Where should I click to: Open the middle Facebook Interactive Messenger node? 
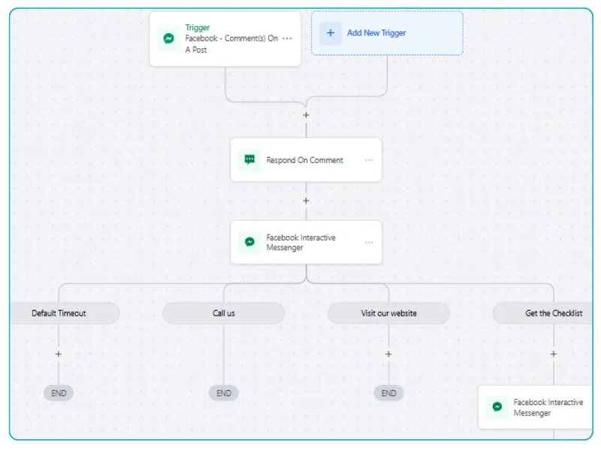point(306,242)
